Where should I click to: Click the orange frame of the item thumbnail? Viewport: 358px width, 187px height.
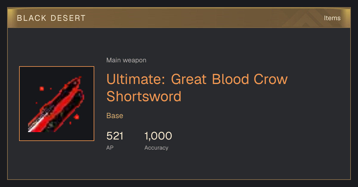[57, 66]
